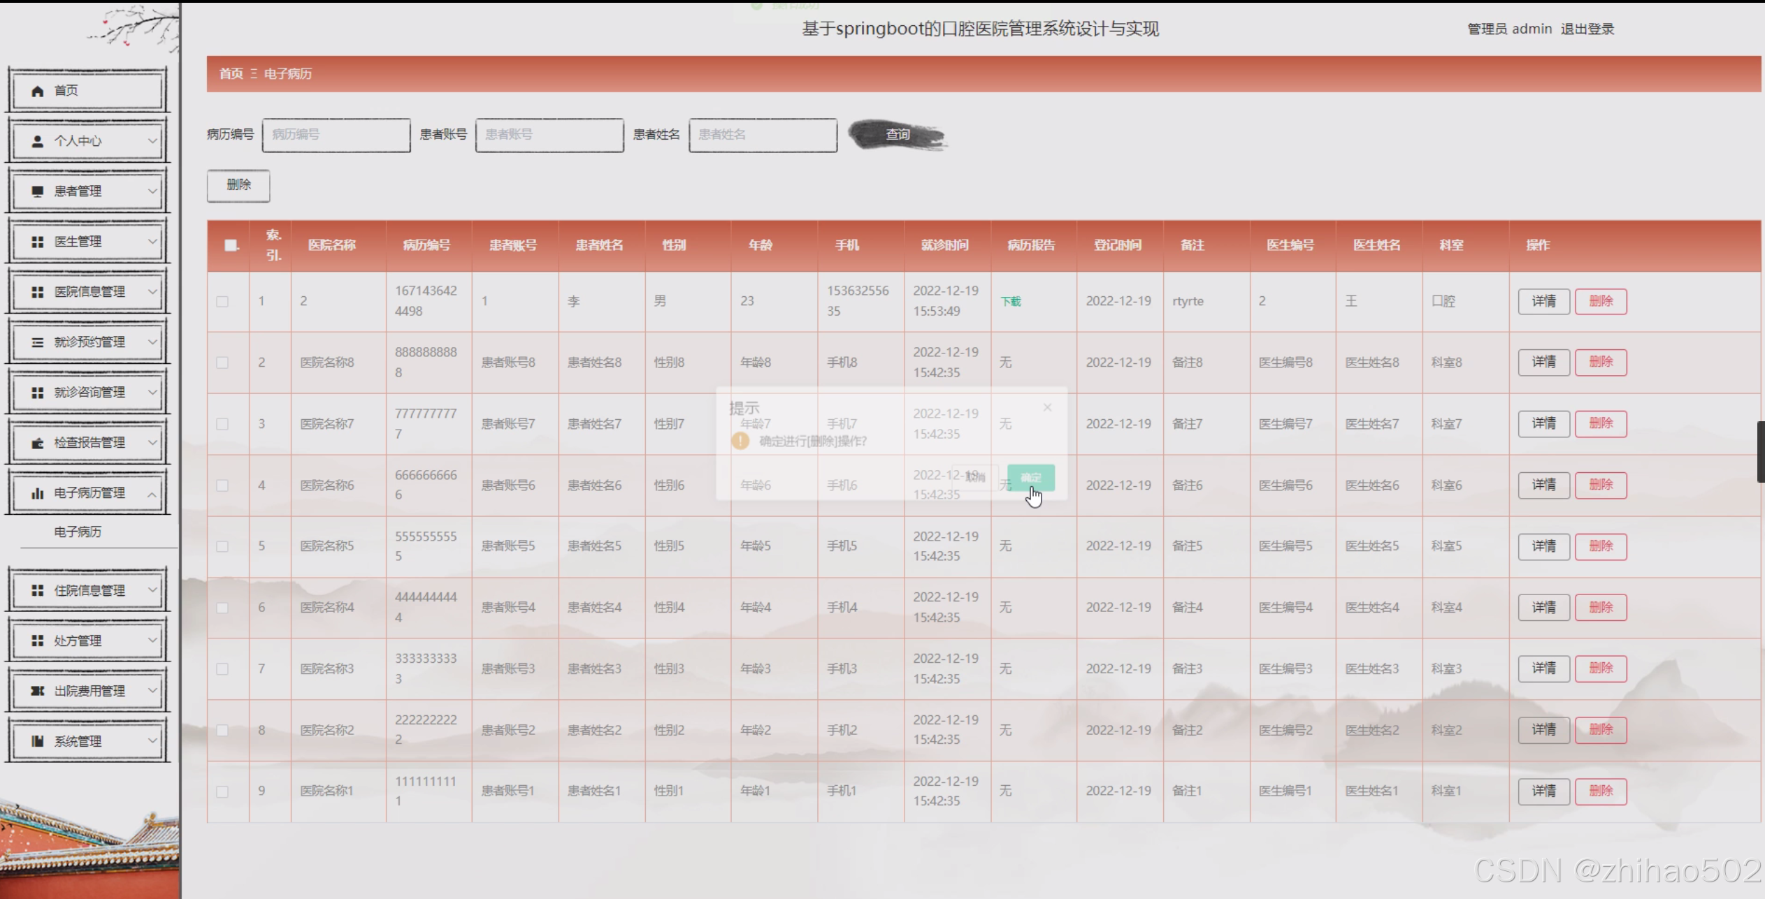Screen dimensions: 1765x899
Task: Click the monitor icon beside 患者管理
Action: (38, 191)
